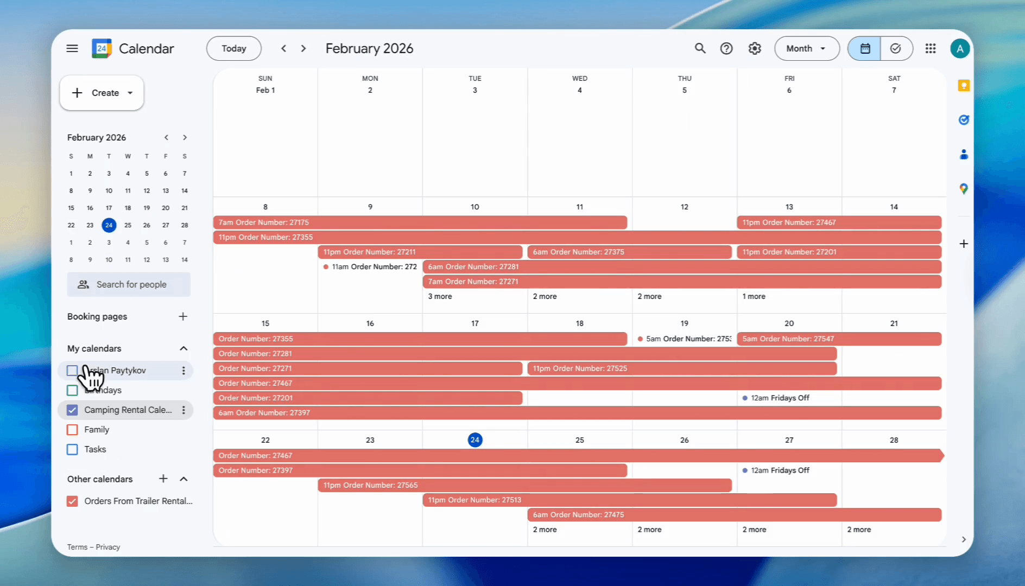Screen dimensions: 1025x586
Task: Open event Order Number: 27175
Action: pos(420,222)
